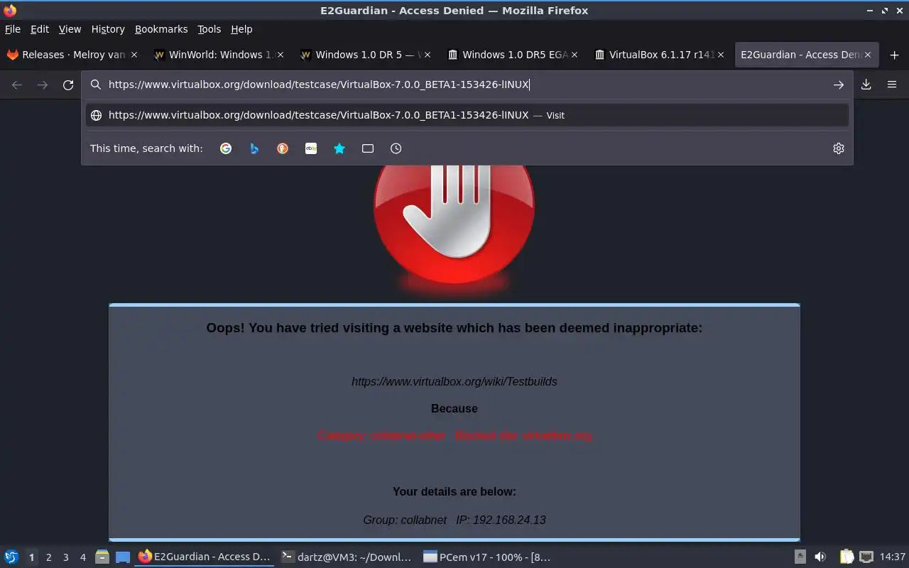Close the Releases · Melroy tab
Image resolution: width=909 pixels, height=568 pixels.
click(x=134, y=55)
